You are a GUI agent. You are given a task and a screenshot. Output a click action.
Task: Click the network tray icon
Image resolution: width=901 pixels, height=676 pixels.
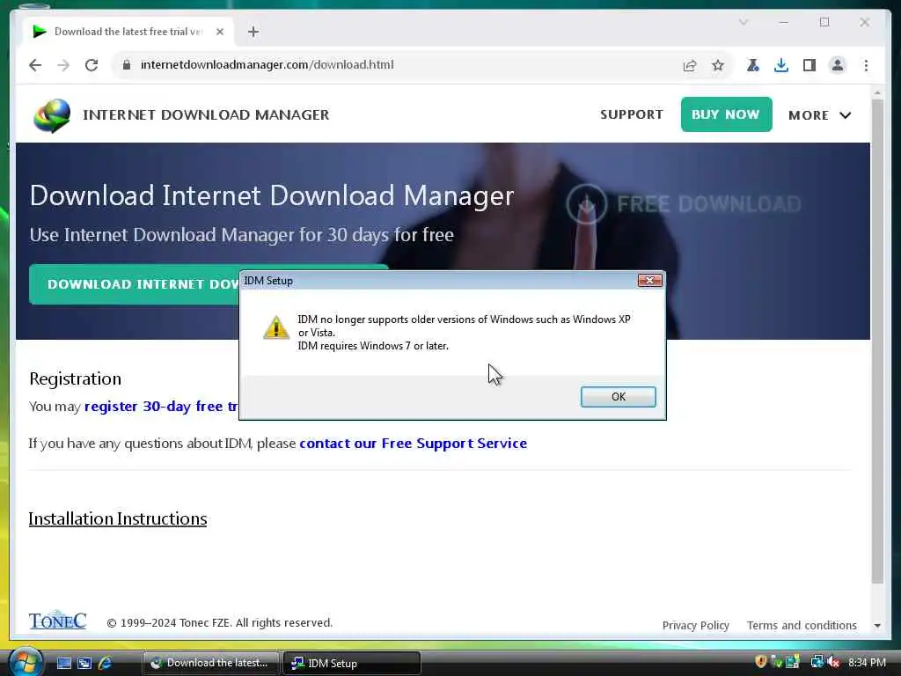(x=817, y=662)
